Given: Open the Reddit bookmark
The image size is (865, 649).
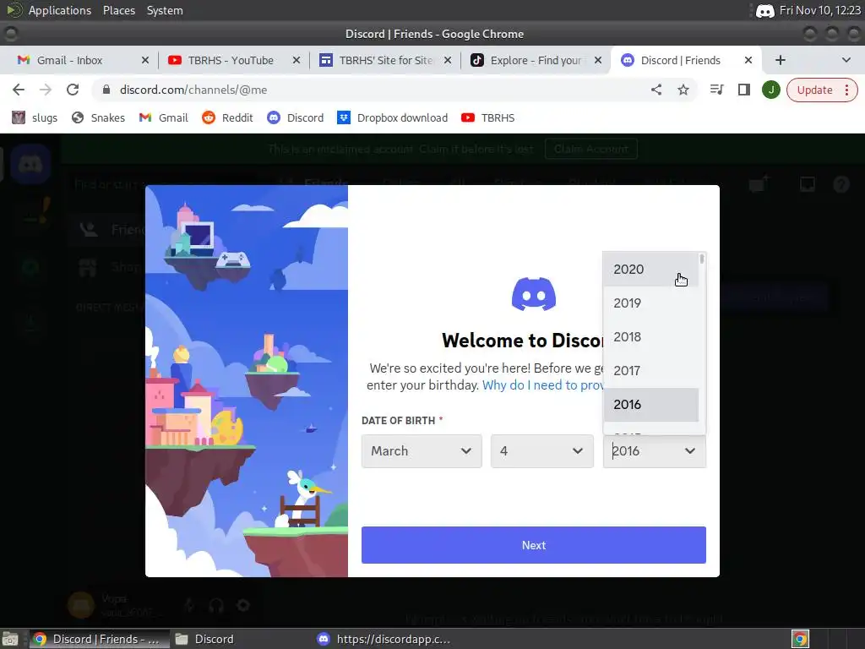Looking at the screenshot, I should point(227,117).
